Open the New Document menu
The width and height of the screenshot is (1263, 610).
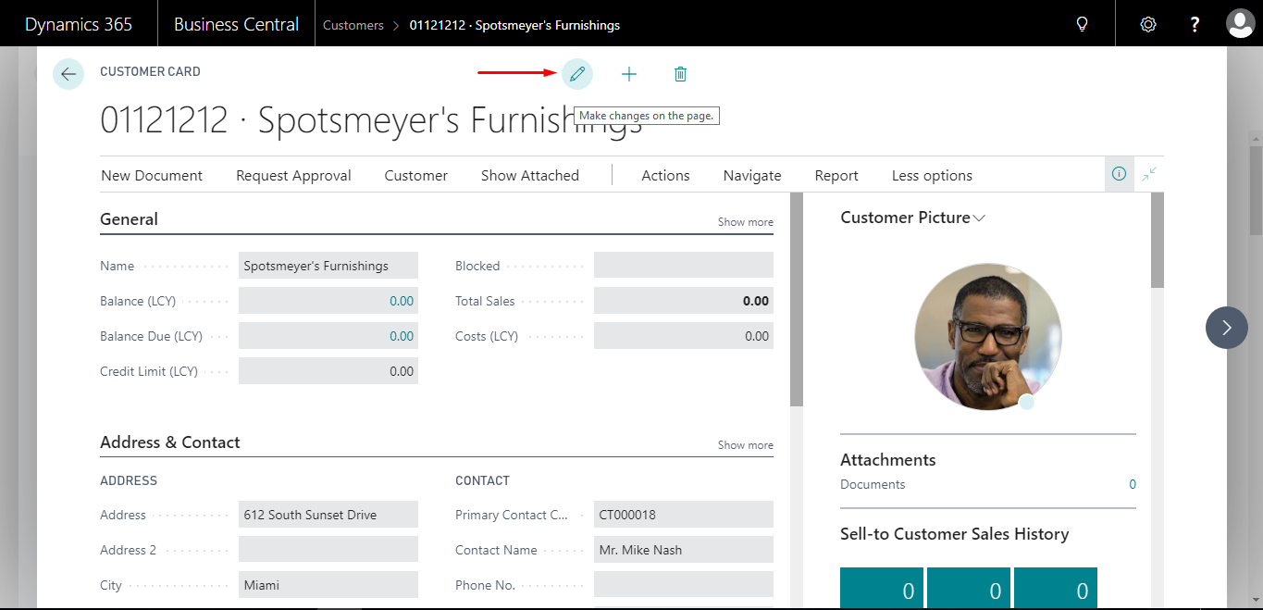tap(152, 176)
